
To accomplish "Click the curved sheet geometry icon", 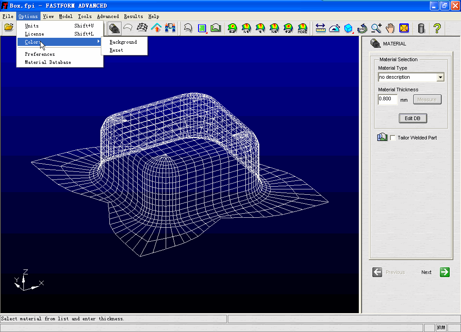I will [x=128, y=28].
